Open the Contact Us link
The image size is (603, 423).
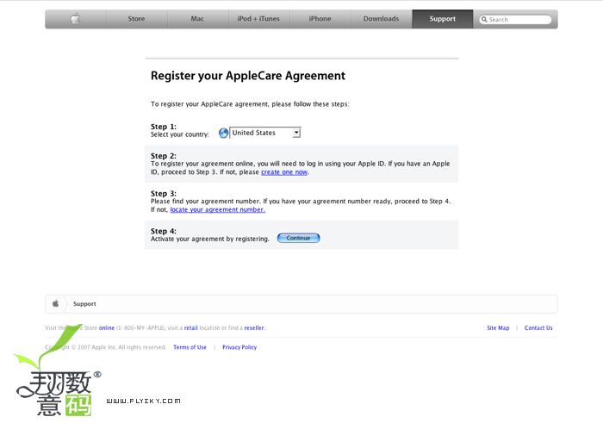pyautogui.click(x=538, y=328)
